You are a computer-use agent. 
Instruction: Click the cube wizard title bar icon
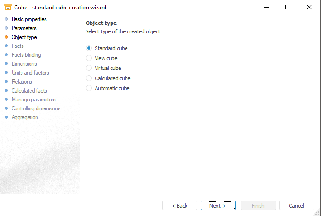7,7
